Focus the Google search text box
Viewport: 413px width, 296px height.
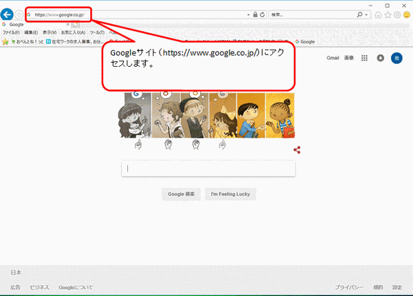(209, 169)
